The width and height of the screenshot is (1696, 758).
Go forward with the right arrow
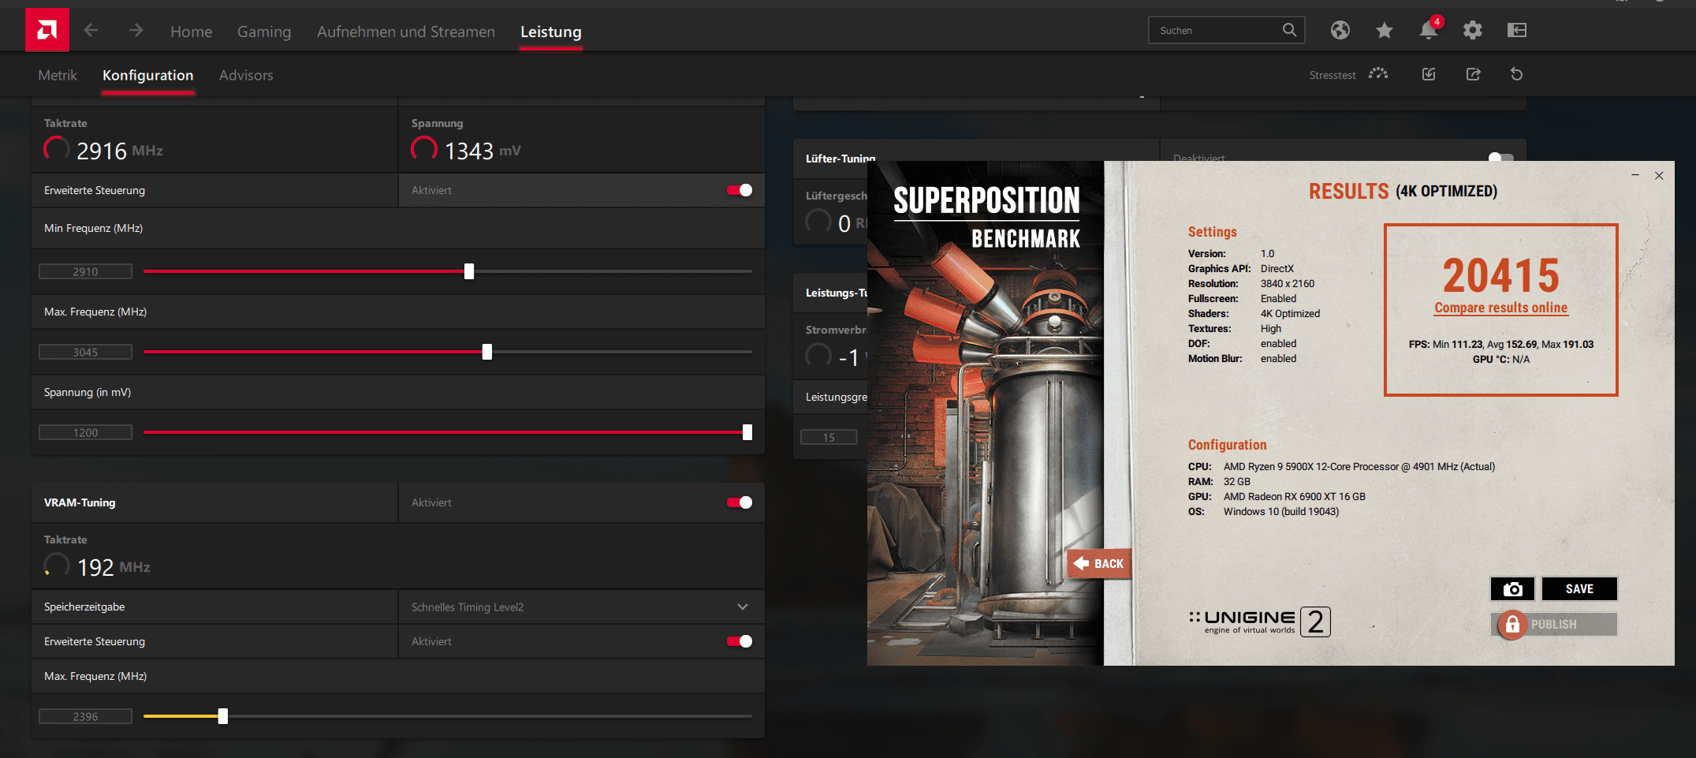(136, 30)
